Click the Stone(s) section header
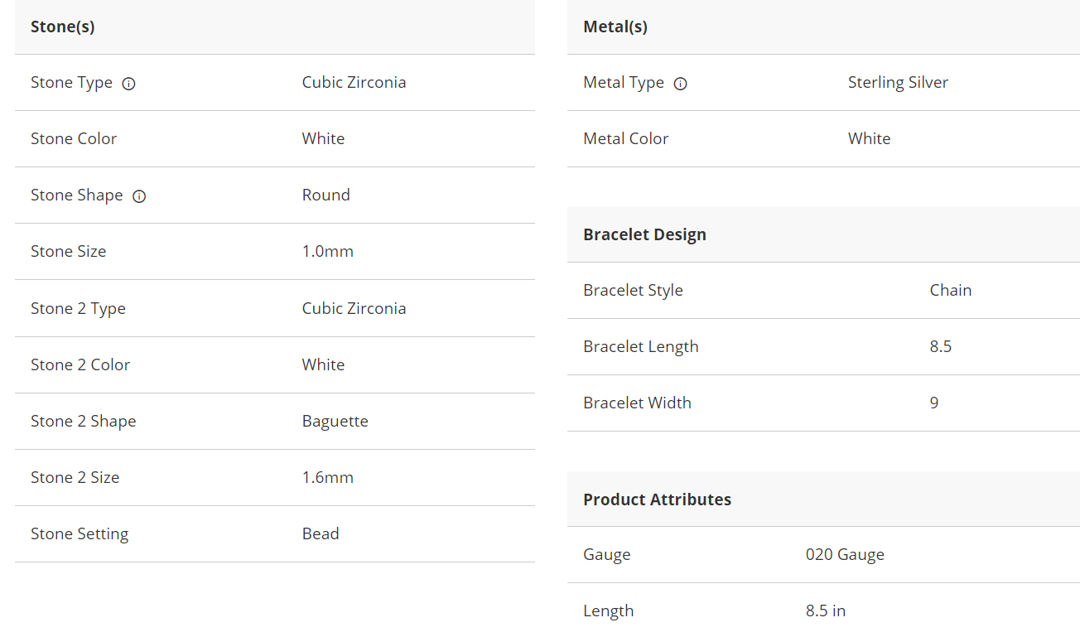The image size is (1080, 637). click(x=63, y=27)
